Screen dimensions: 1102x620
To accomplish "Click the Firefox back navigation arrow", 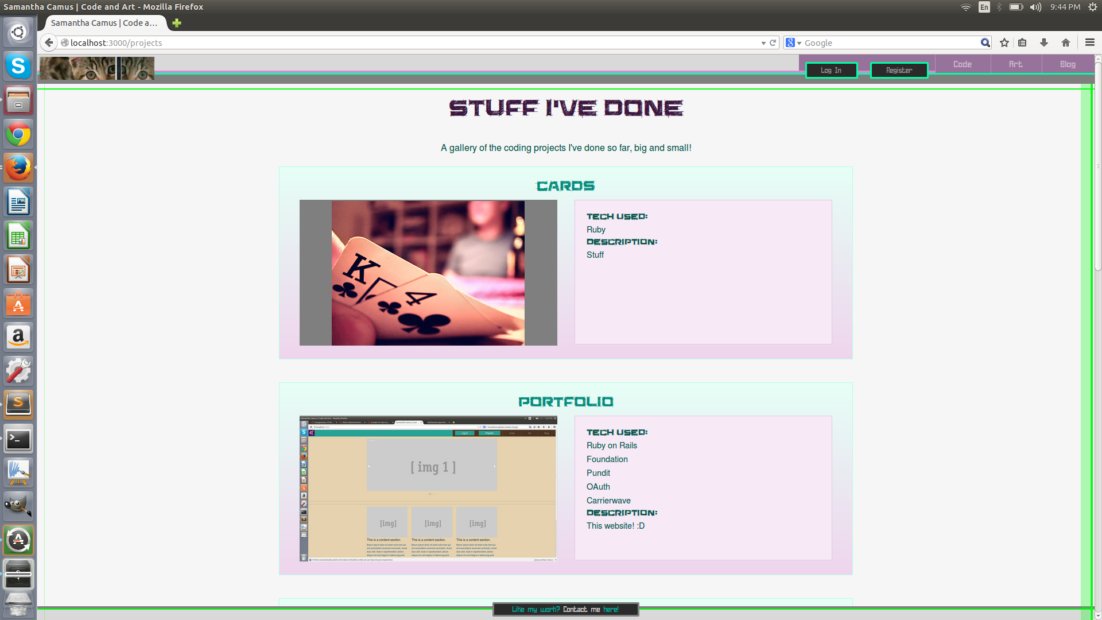I will pos(49,42).
